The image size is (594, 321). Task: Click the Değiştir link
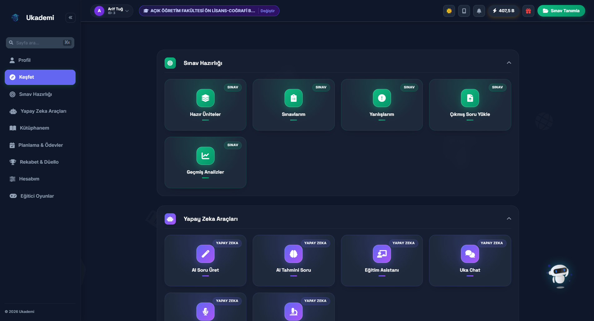(x=268, y=11)
